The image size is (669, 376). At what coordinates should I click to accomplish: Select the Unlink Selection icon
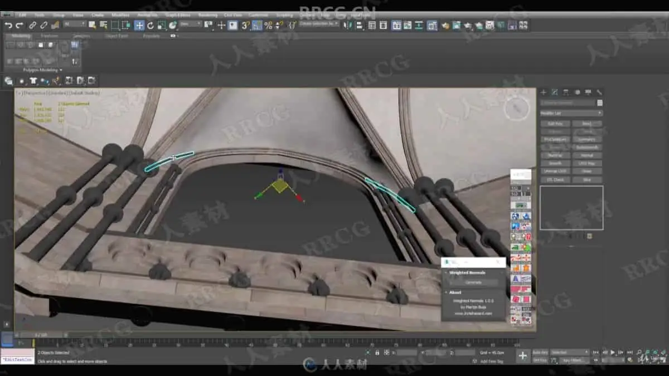(43, 25)
